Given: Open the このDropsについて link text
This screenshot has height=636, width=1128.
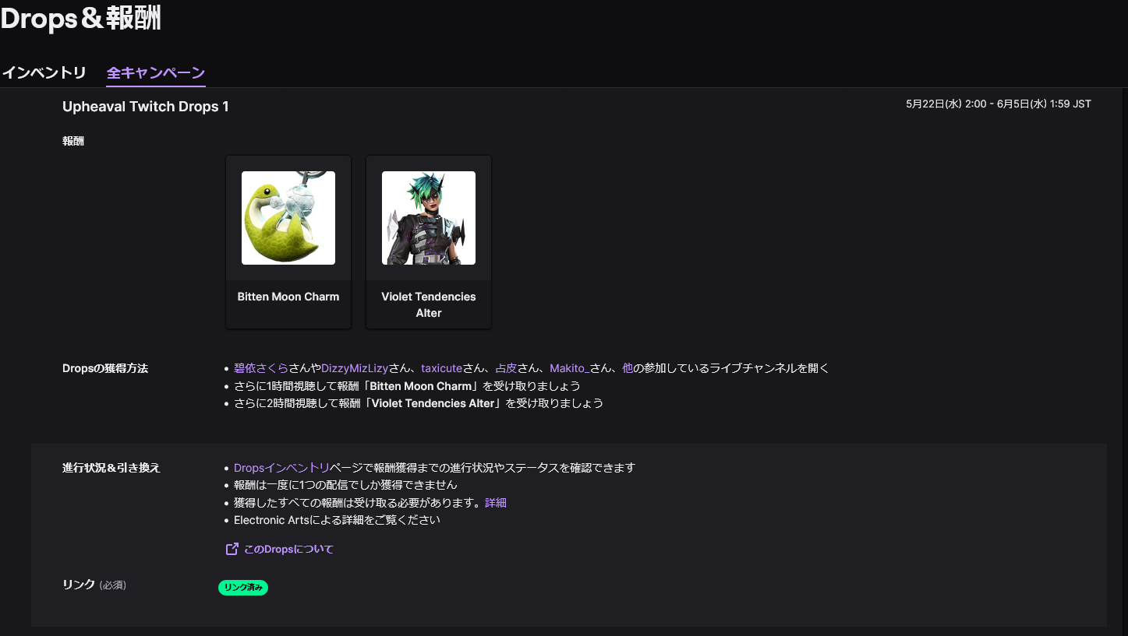Looking at the screenshot, I should [288, 550].
